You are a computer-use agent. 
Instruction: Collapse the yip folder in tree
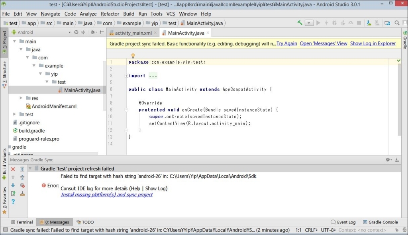tap(41, 74)
